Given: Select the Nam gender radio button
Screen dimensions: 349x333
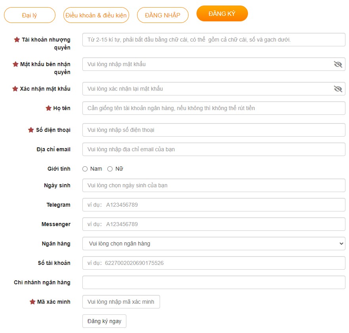Looking at the screenshot, I should 85,169.
